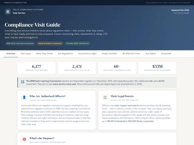
Task: Click the Trelia platform building logo icon
Action: (8, 11)
